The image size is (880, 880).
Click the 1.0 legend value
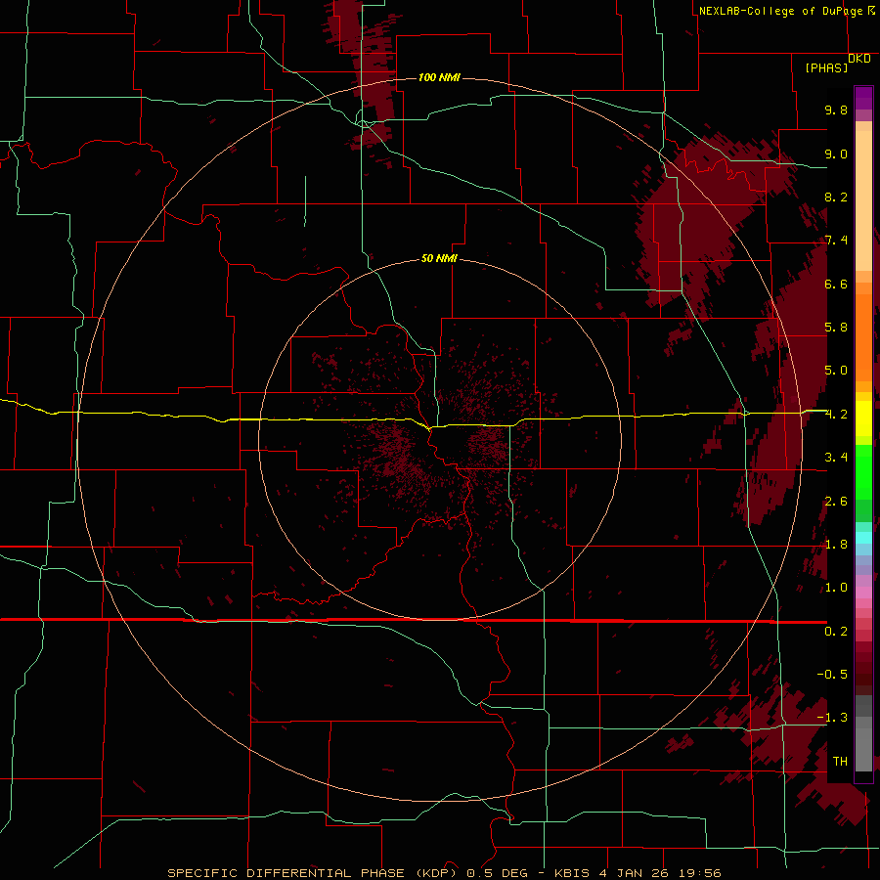[x=836, y=588]
